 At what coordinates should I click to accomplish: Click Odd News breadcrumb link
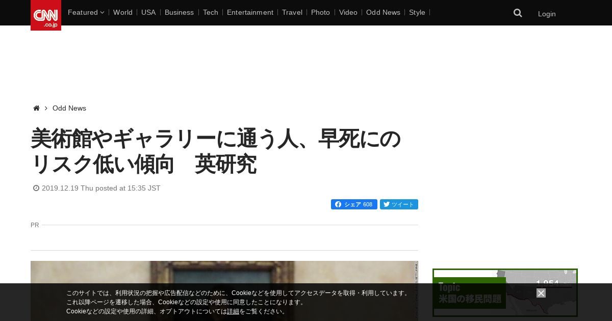point(69,108)
